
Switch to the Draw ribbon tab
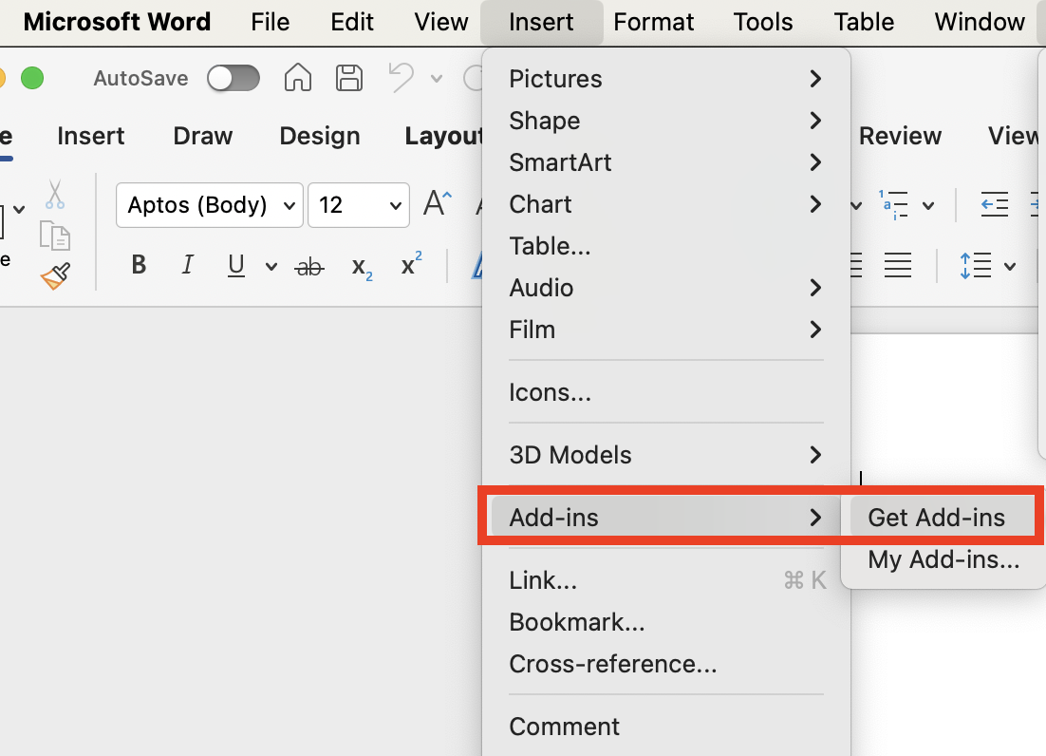(202, 137)
